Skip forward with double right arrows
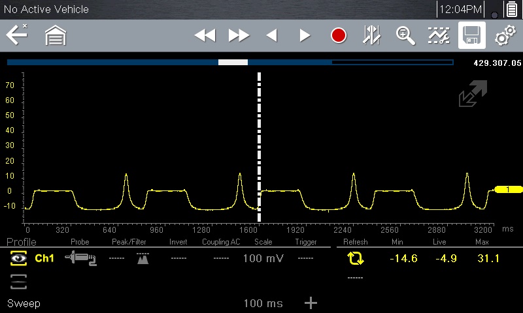Viewport: 523px width, 313px height. (x=239, y=35)
